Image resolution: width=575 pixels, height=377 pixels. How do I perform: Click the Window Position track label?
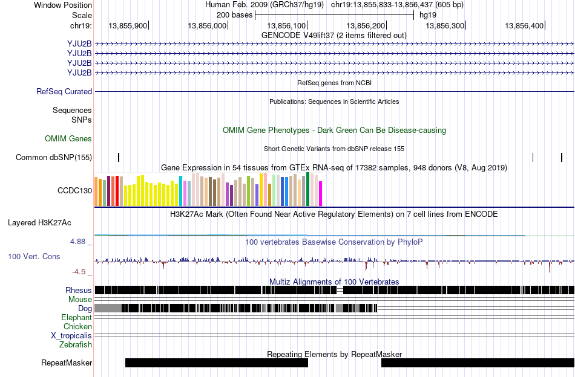click(63, 5)
